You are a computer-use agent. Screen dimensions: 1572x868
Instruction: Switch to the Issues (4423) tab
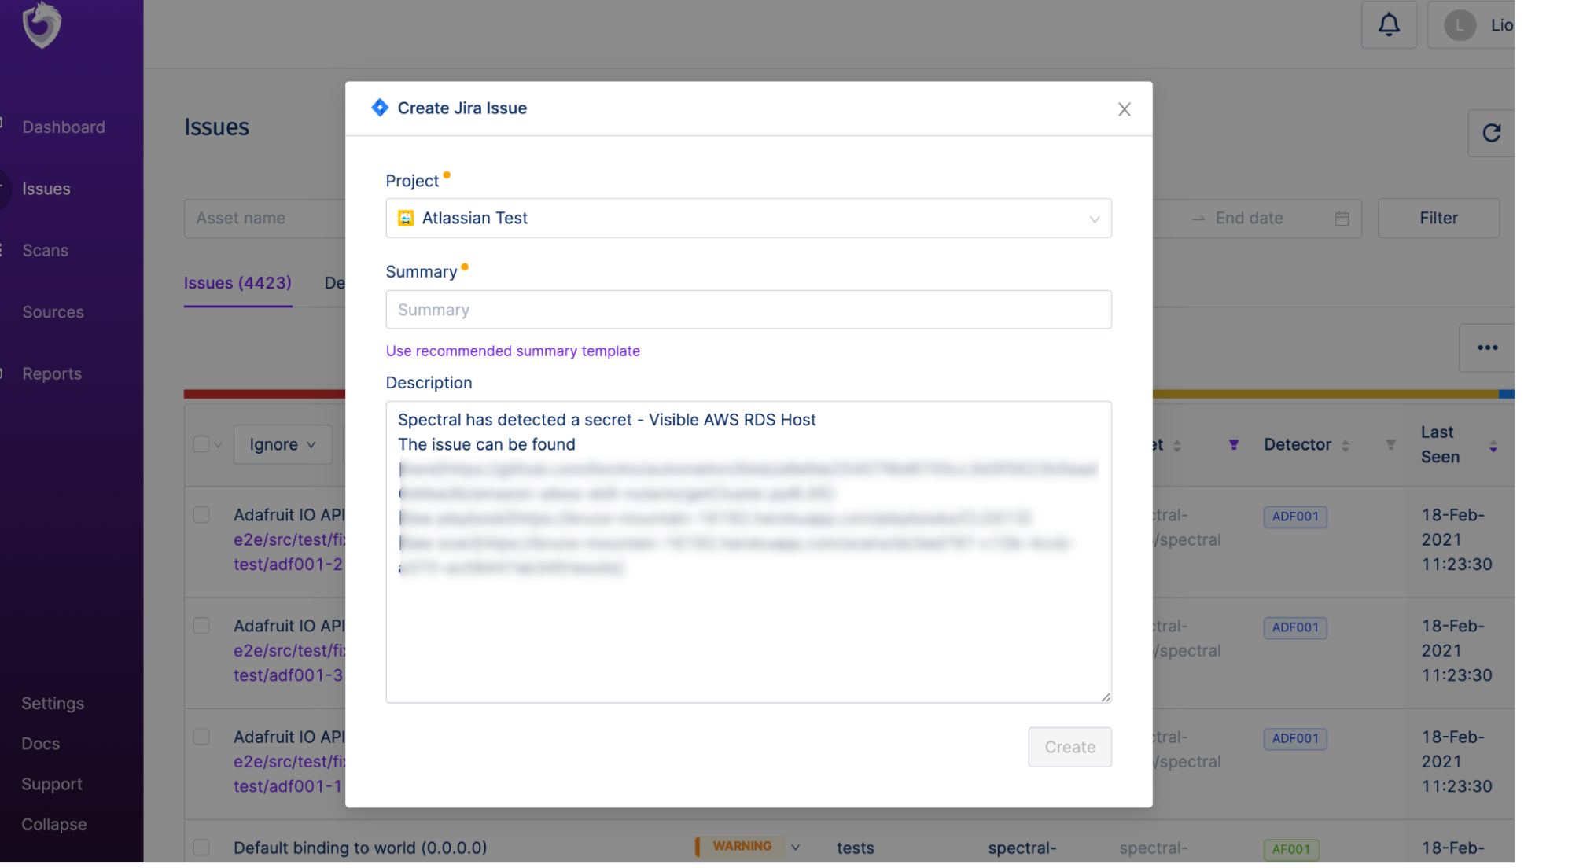(x=237, y=283)
